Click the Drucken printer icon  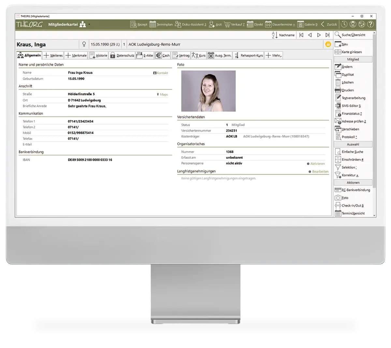click(338, 90)
